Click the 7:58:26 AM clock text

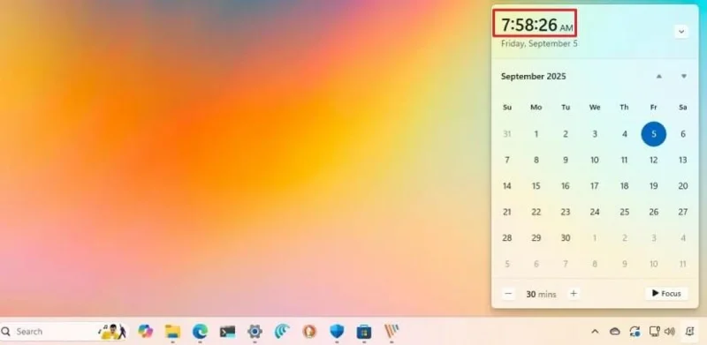pos(536,25)
